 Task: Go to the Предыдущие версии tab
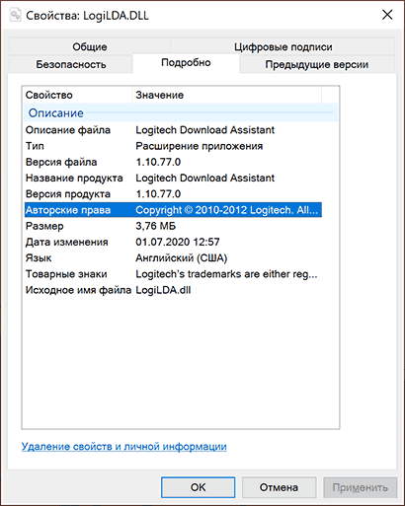(x=316, y=64)
